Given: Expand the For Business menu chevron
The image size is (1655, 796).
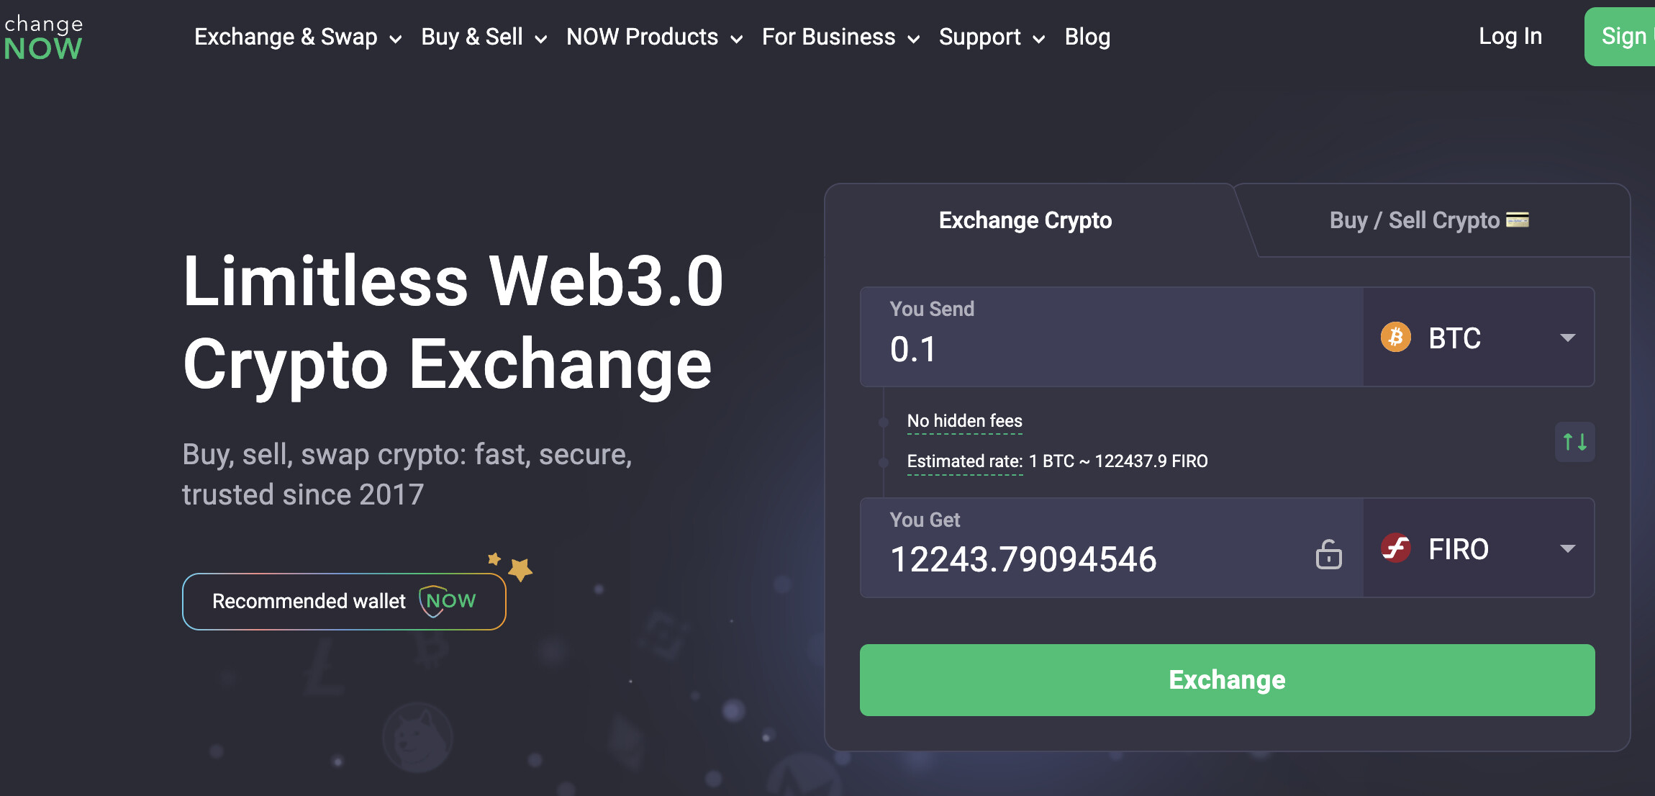Looking at the screenshot, I should 913,39.
